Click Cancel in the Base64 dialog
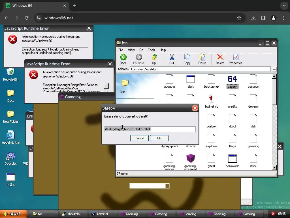The width and height of the screenshot is (290, 218). tap(139, 138)
